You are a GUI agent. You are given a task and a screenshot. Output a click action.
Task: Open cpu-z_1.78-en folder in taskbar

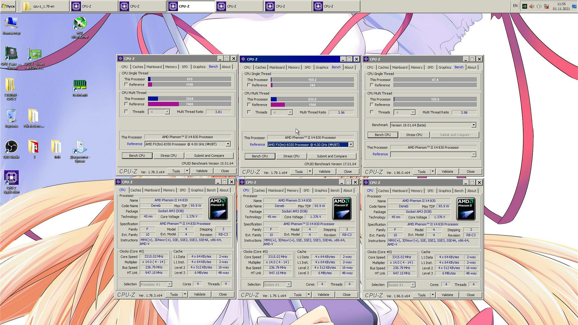click(x=45, y=6)
